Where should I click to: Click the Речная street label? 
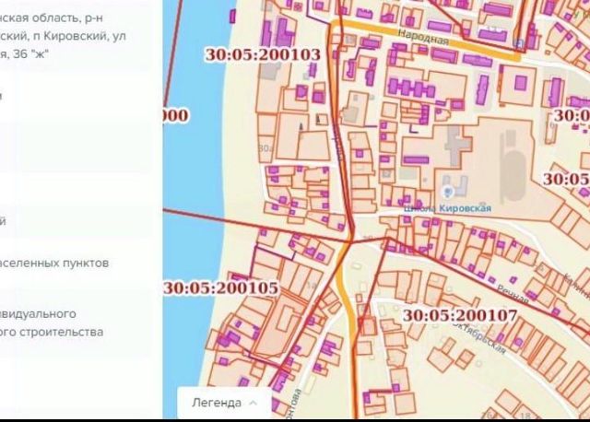(513, 294)
